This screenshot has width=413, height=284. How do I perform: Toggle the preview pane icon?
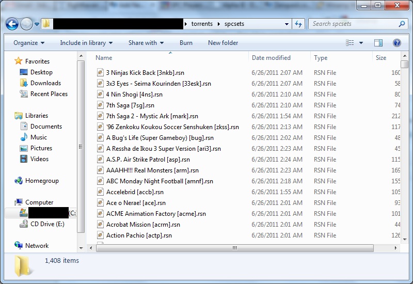click(x=378, y=43)
